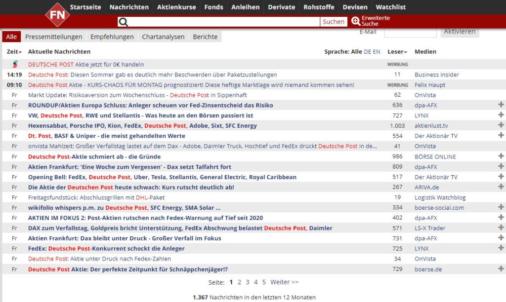This screenshot has width=506, height=302.
Task: Switch to the Pressemitteilungen tab
Action: (53, 37)
